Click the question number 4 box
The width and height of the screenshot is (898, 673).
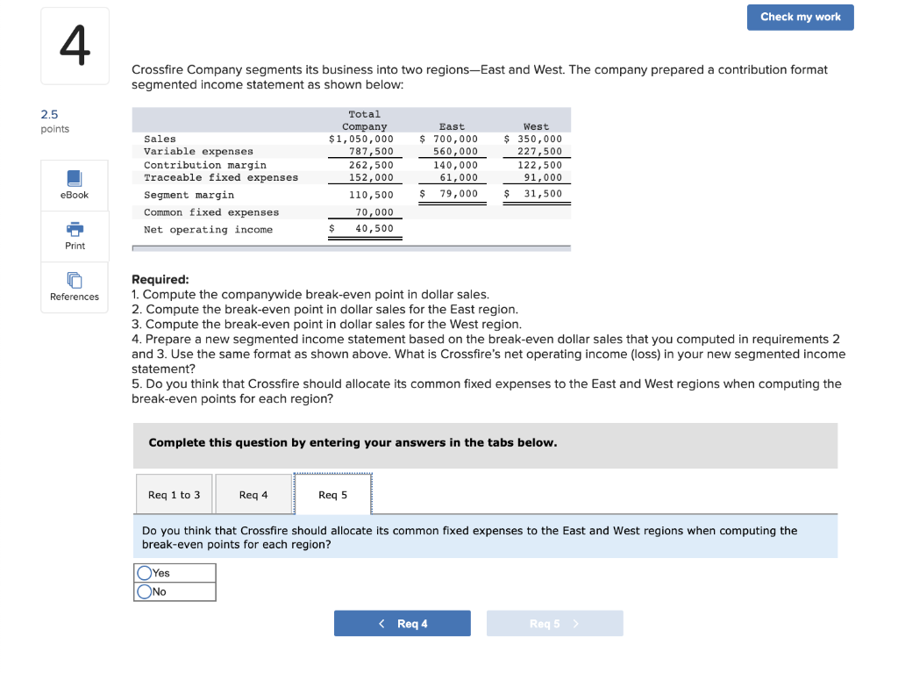74,45
